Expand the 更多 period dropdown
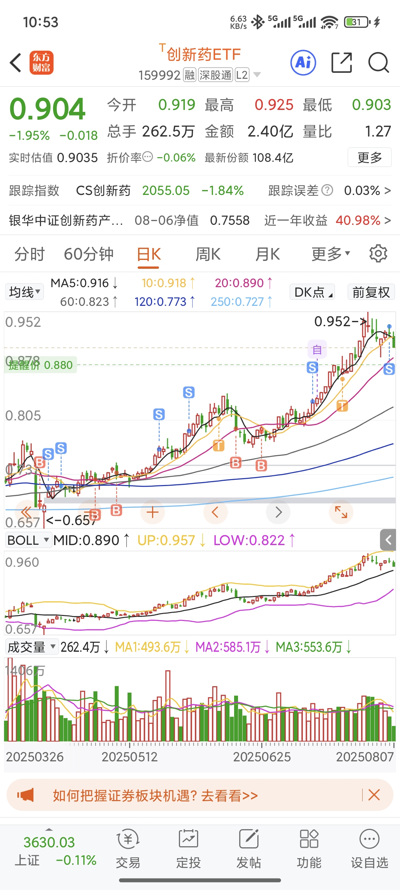The image size is (400, 890). pos(330,254)
